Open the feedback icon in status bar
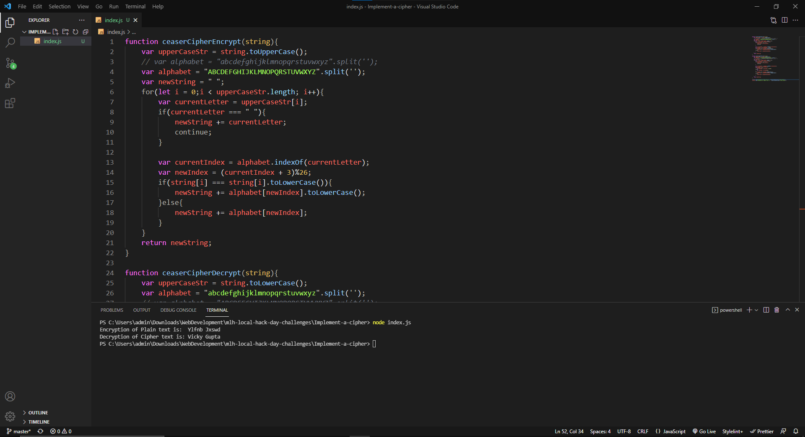Viewport: 805px width, 437px height. pos(783,431)
